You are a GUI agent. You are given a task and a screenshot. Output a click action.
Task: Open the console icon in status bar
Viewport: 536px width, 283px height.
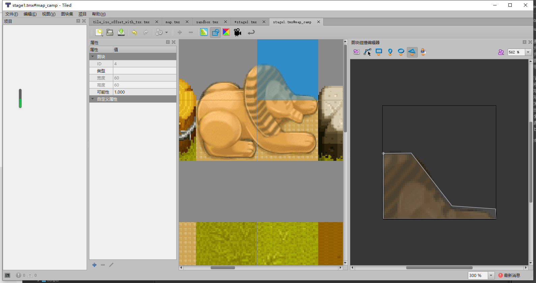pyautogui.click(x=7, y=275)
